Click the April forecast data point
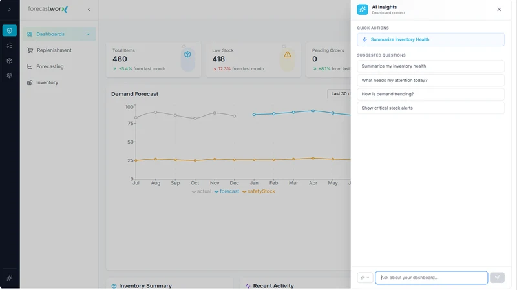 [313, 111]
